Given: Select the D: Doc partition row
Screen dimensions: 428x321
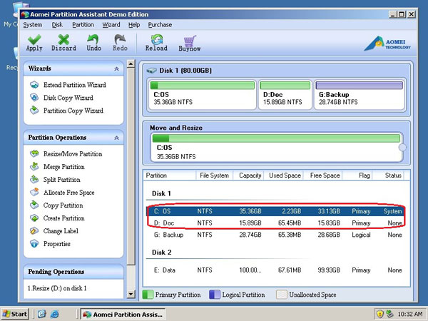Looking at the screenshot, I should coord(275,223).
